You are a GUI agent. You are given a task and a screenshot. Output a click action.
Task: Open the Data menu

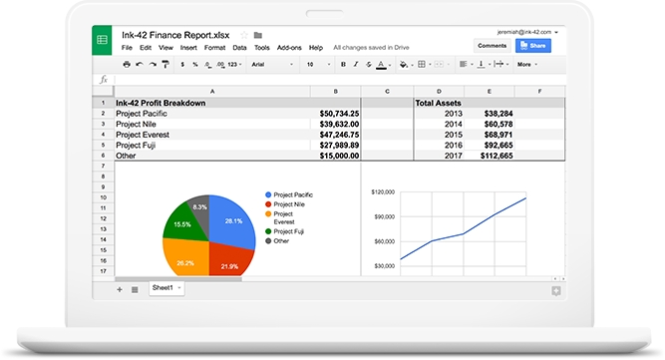239,48
